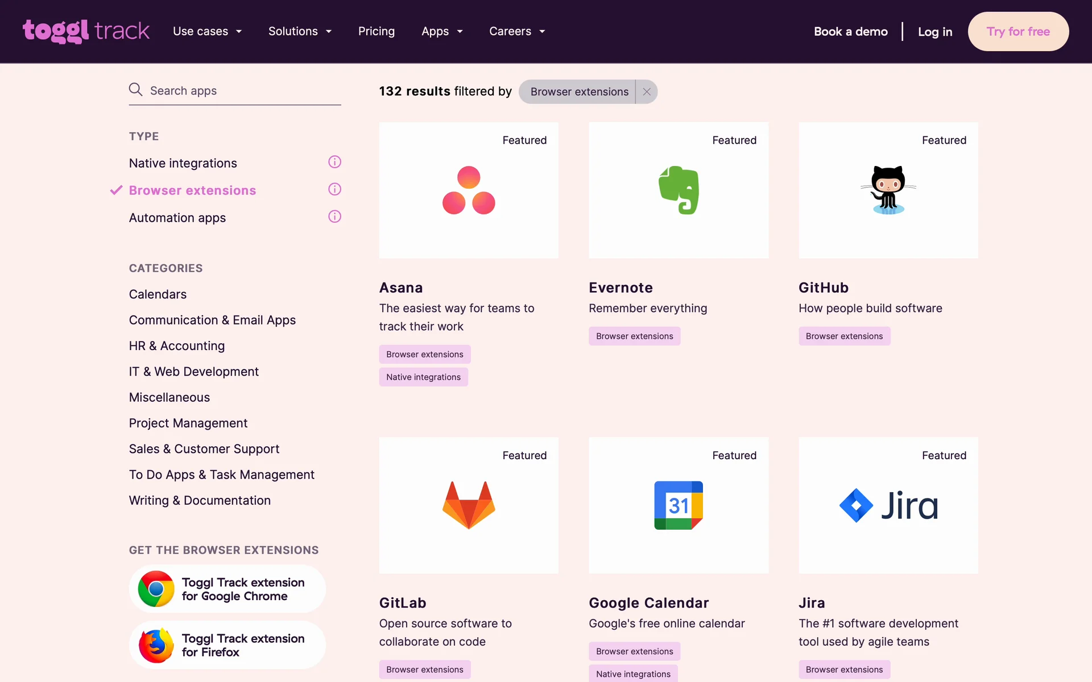Focus the Search apps field
The height and width of the screenshot is (682, 1092).
pyautogui.click(x=242, y=91)
